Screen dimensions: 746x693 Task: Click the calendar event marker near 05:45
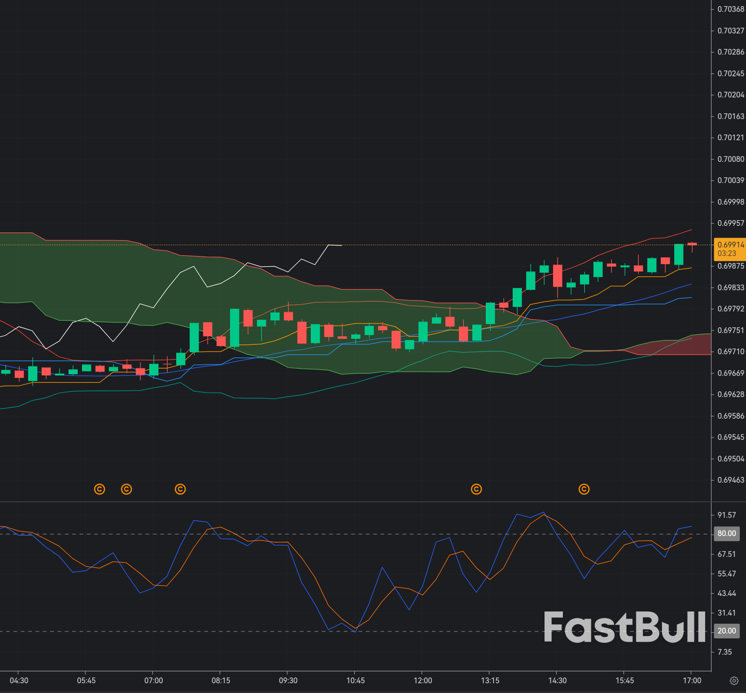coord(100,489)
